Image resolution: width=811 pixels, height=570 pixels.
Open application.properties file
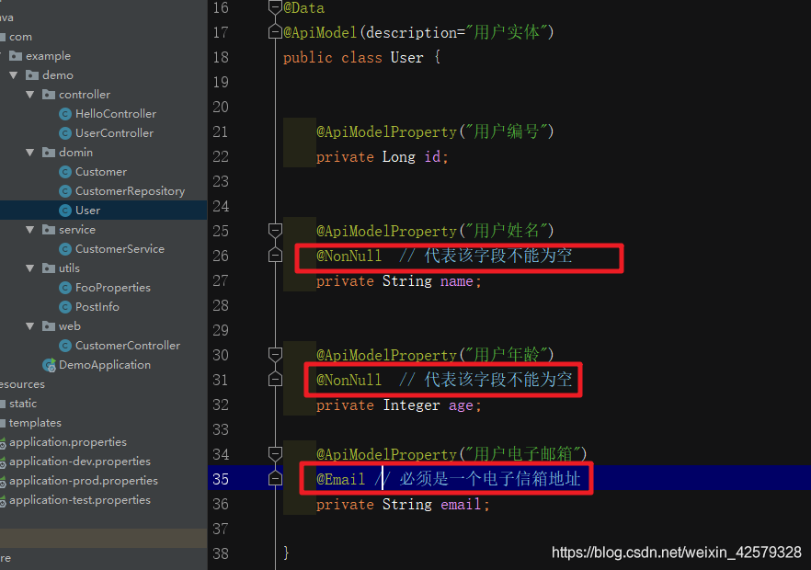coord(68,442)
